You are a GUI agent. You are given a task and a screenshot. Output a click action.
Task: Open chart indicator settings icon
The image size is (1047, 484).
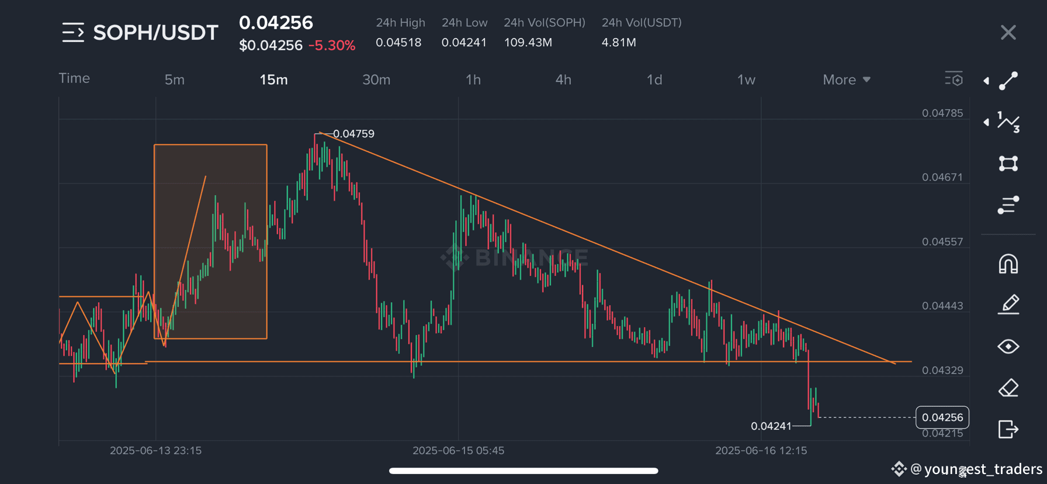point(954,78)
